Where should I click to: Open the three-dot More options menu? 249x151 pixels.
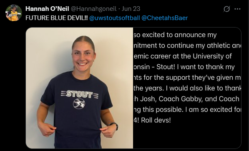pos(237,9)
